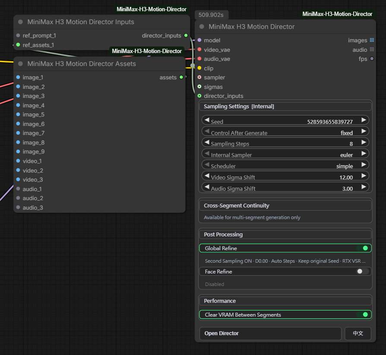Click the sampler input socket
This screenshot has width=386, height=355.
pos(199,77)
